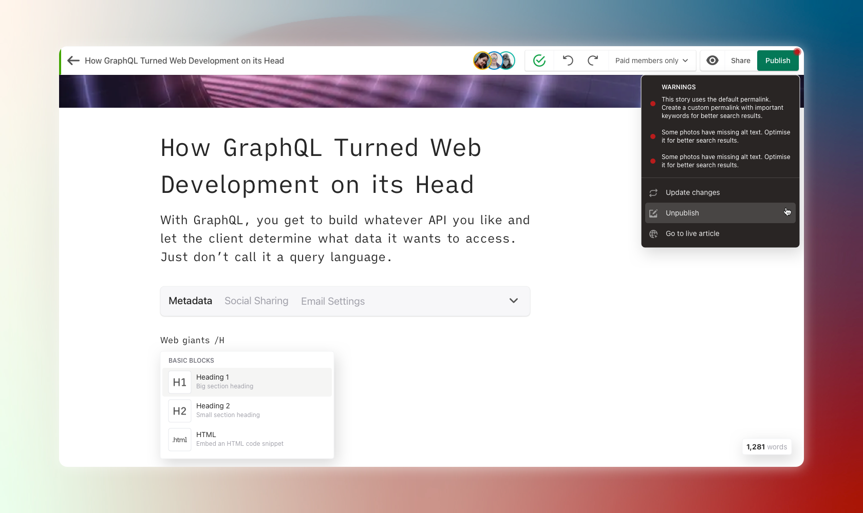Click the third missing alt text warning

726,161
